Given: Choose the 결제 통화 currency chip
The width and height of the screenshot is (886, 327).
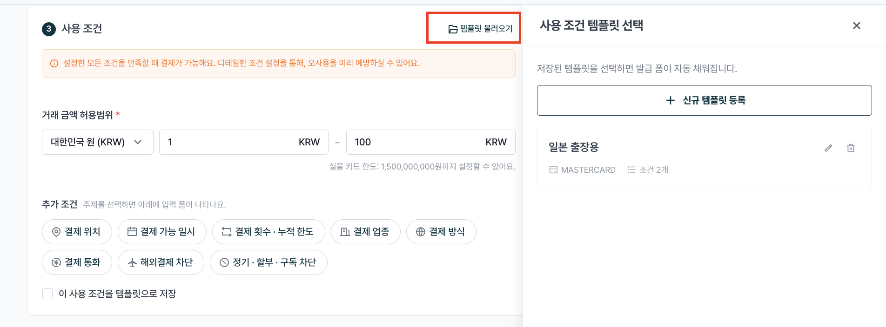Looking at the screenshot, I should coord(77,262).
